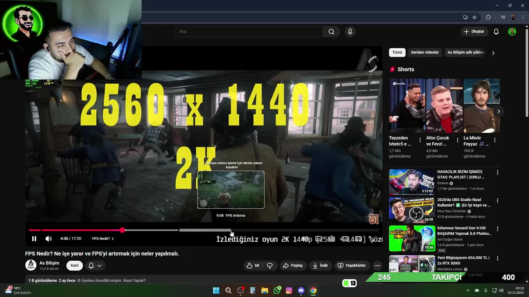The width and height of the screenshot is (529, 297).
Task: Click the "Teşekkürler" thanks button
Action: click(352, 266)
